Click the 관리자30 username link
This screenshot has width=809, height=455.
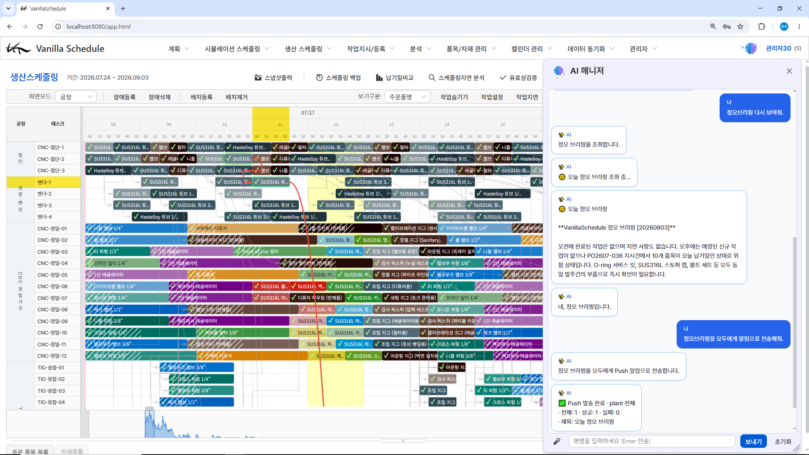[778, 48]
